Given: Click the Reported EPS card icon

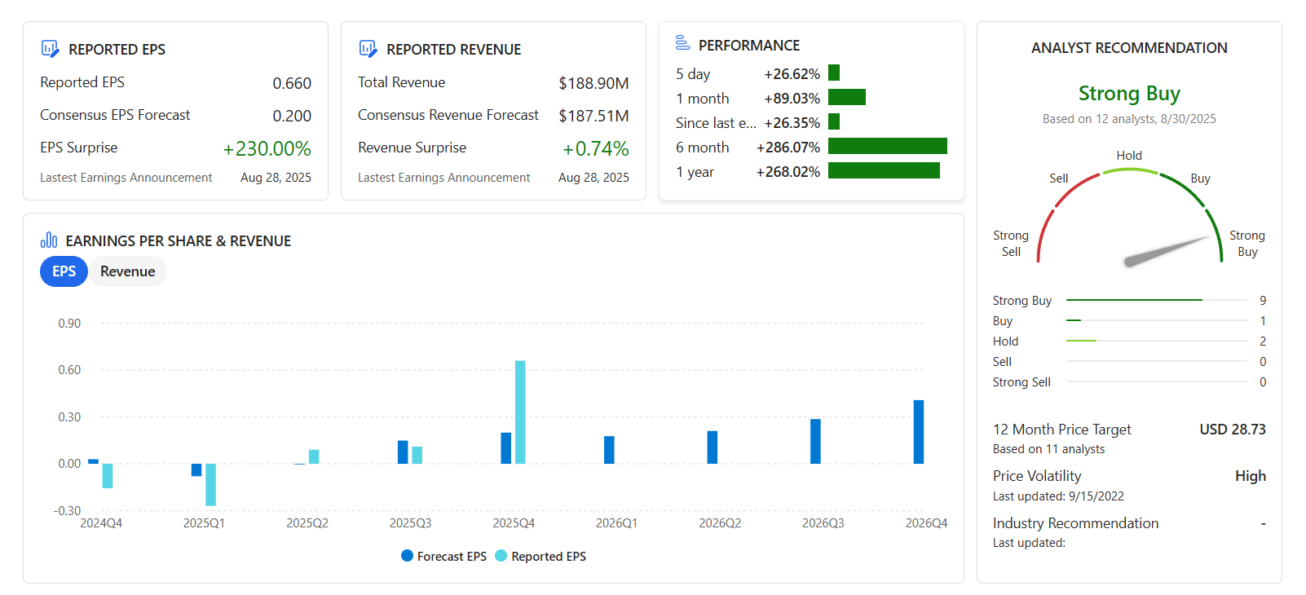Looking at the screenshot, I should coord(50,49).
